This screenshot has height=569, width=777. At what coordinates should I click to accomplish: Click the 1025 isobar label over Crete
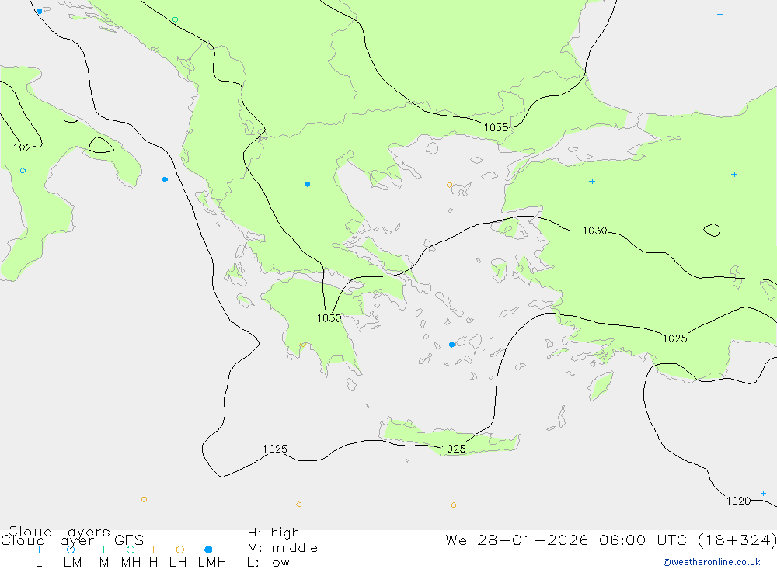(x=454, y=449)
